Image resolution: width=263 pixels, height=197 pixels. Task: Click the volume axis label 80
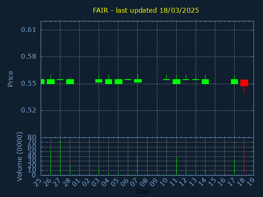pos(32,137)
